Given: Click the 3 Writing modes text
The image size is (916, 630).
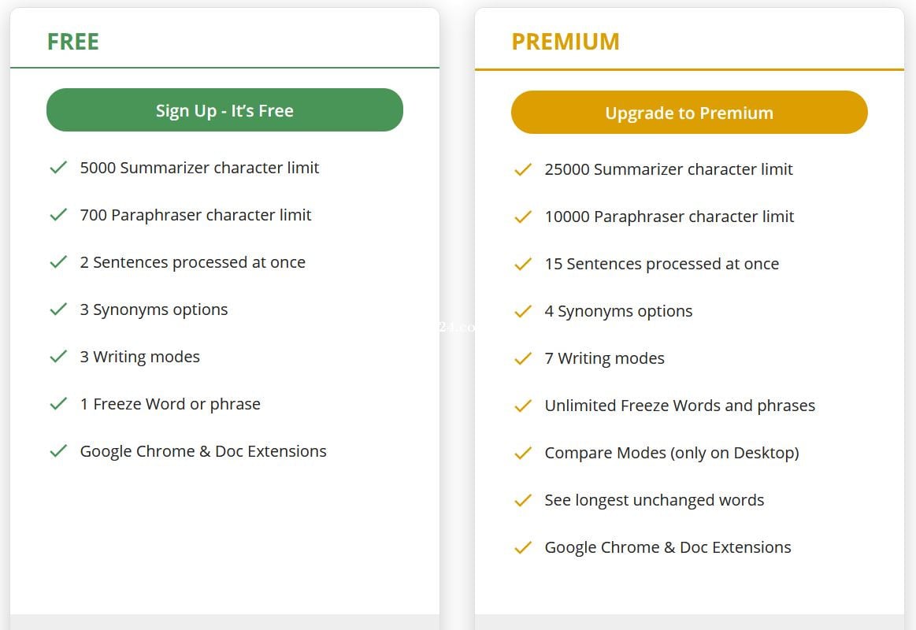Looking at the screenshot, I should point(139,357).
